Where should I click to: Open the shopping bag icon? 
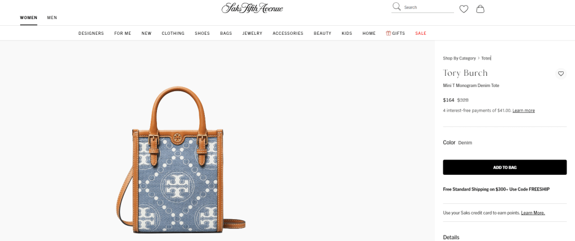tap(480, 9)
